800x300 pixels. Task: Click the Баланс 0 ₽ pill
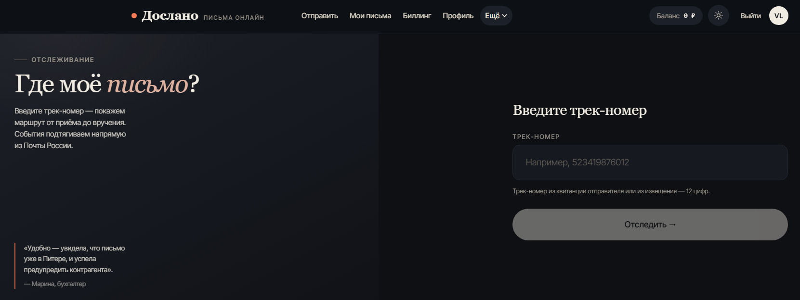[676, 16]
